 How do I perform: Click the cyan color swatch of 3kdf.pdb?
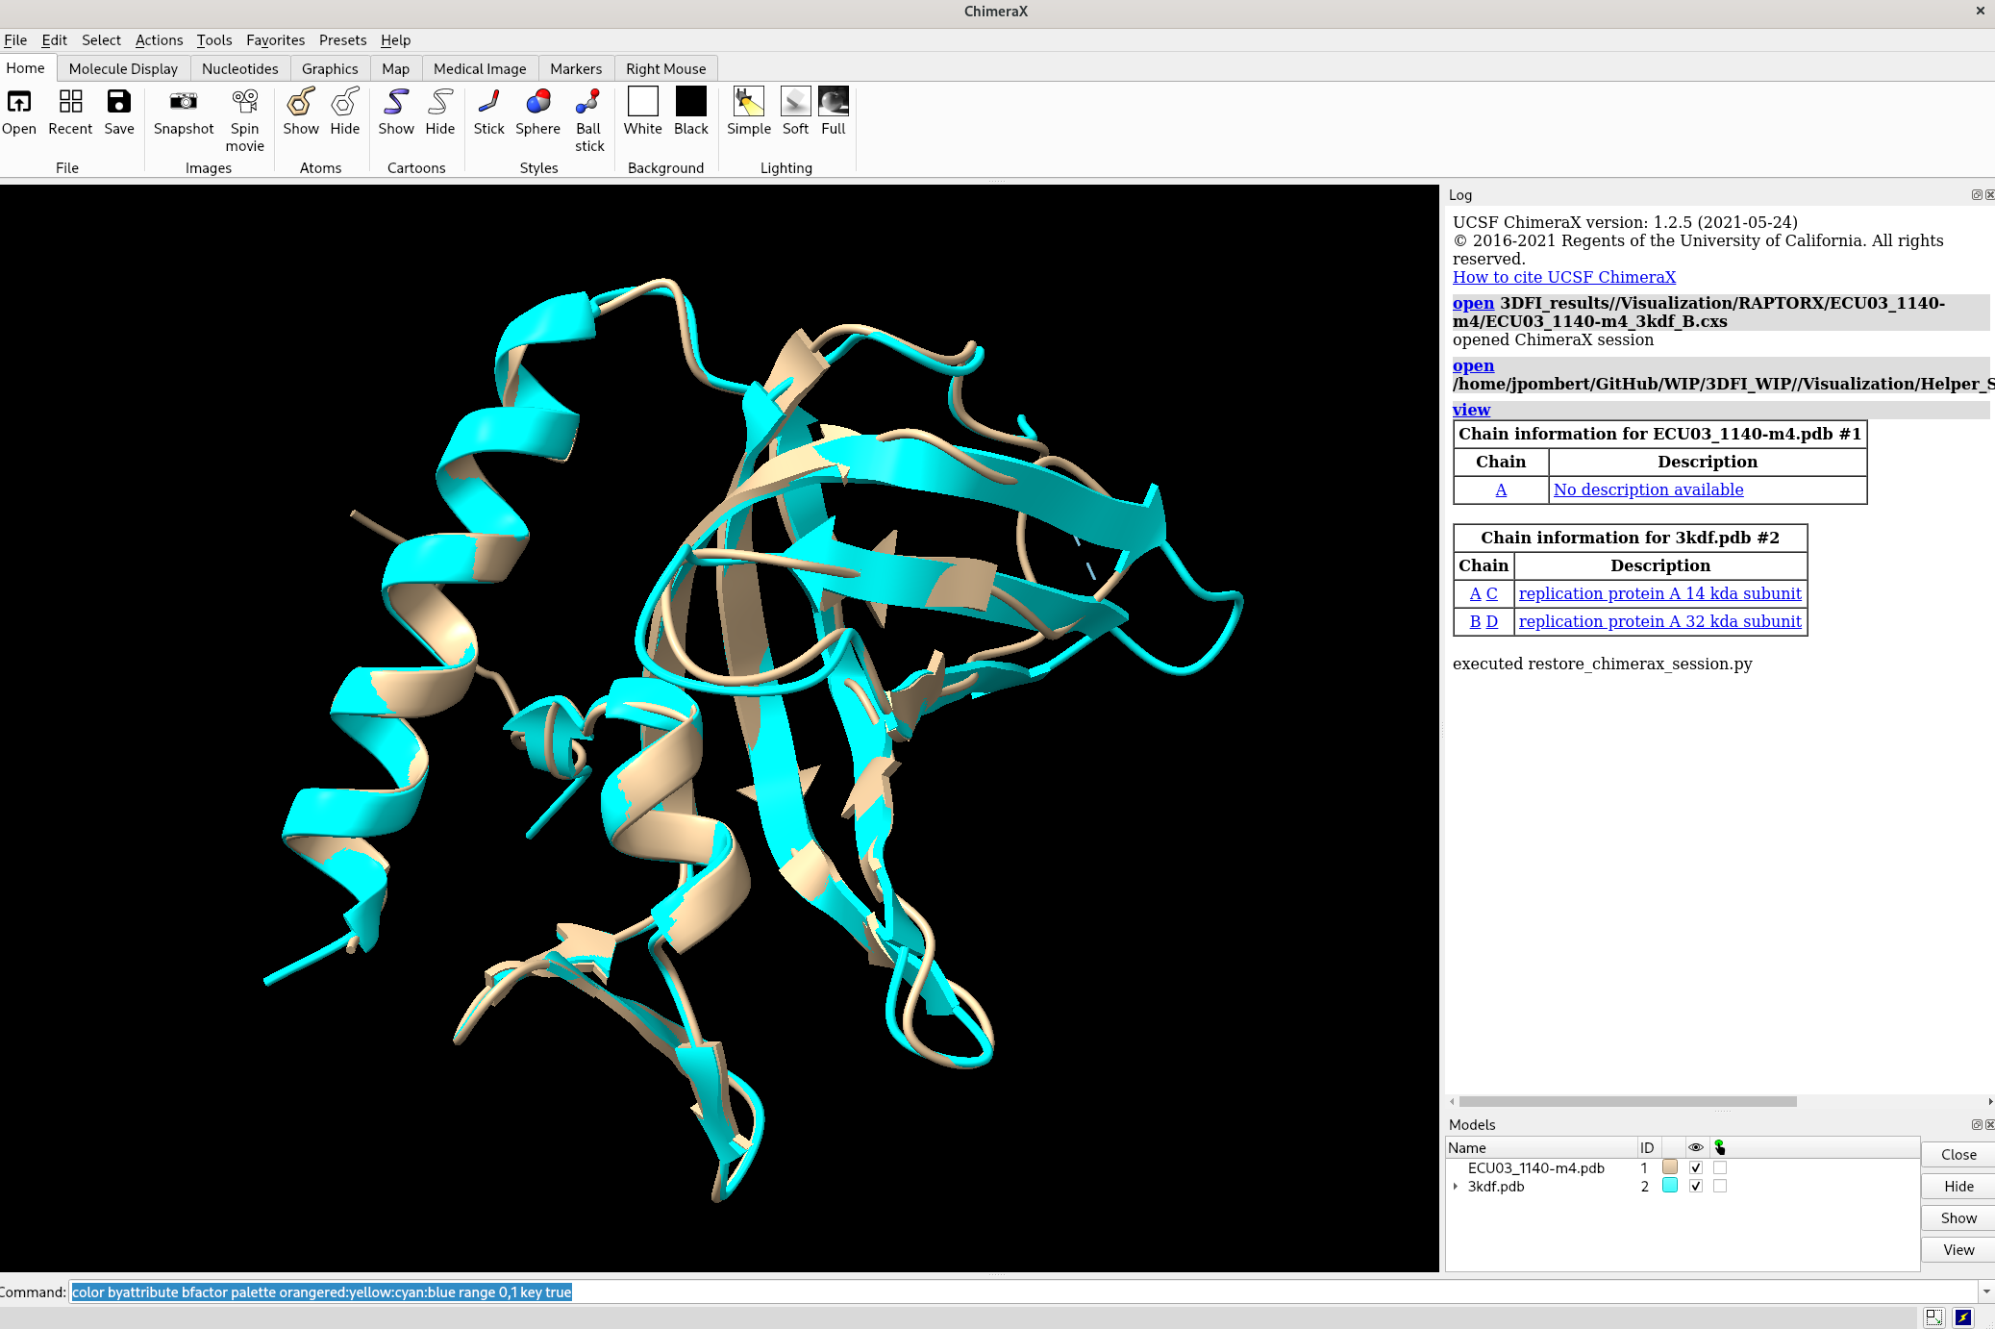(x=1670, y=1186)
